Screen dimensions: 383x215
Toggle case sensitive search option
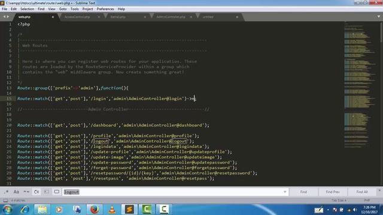[16, 192]
